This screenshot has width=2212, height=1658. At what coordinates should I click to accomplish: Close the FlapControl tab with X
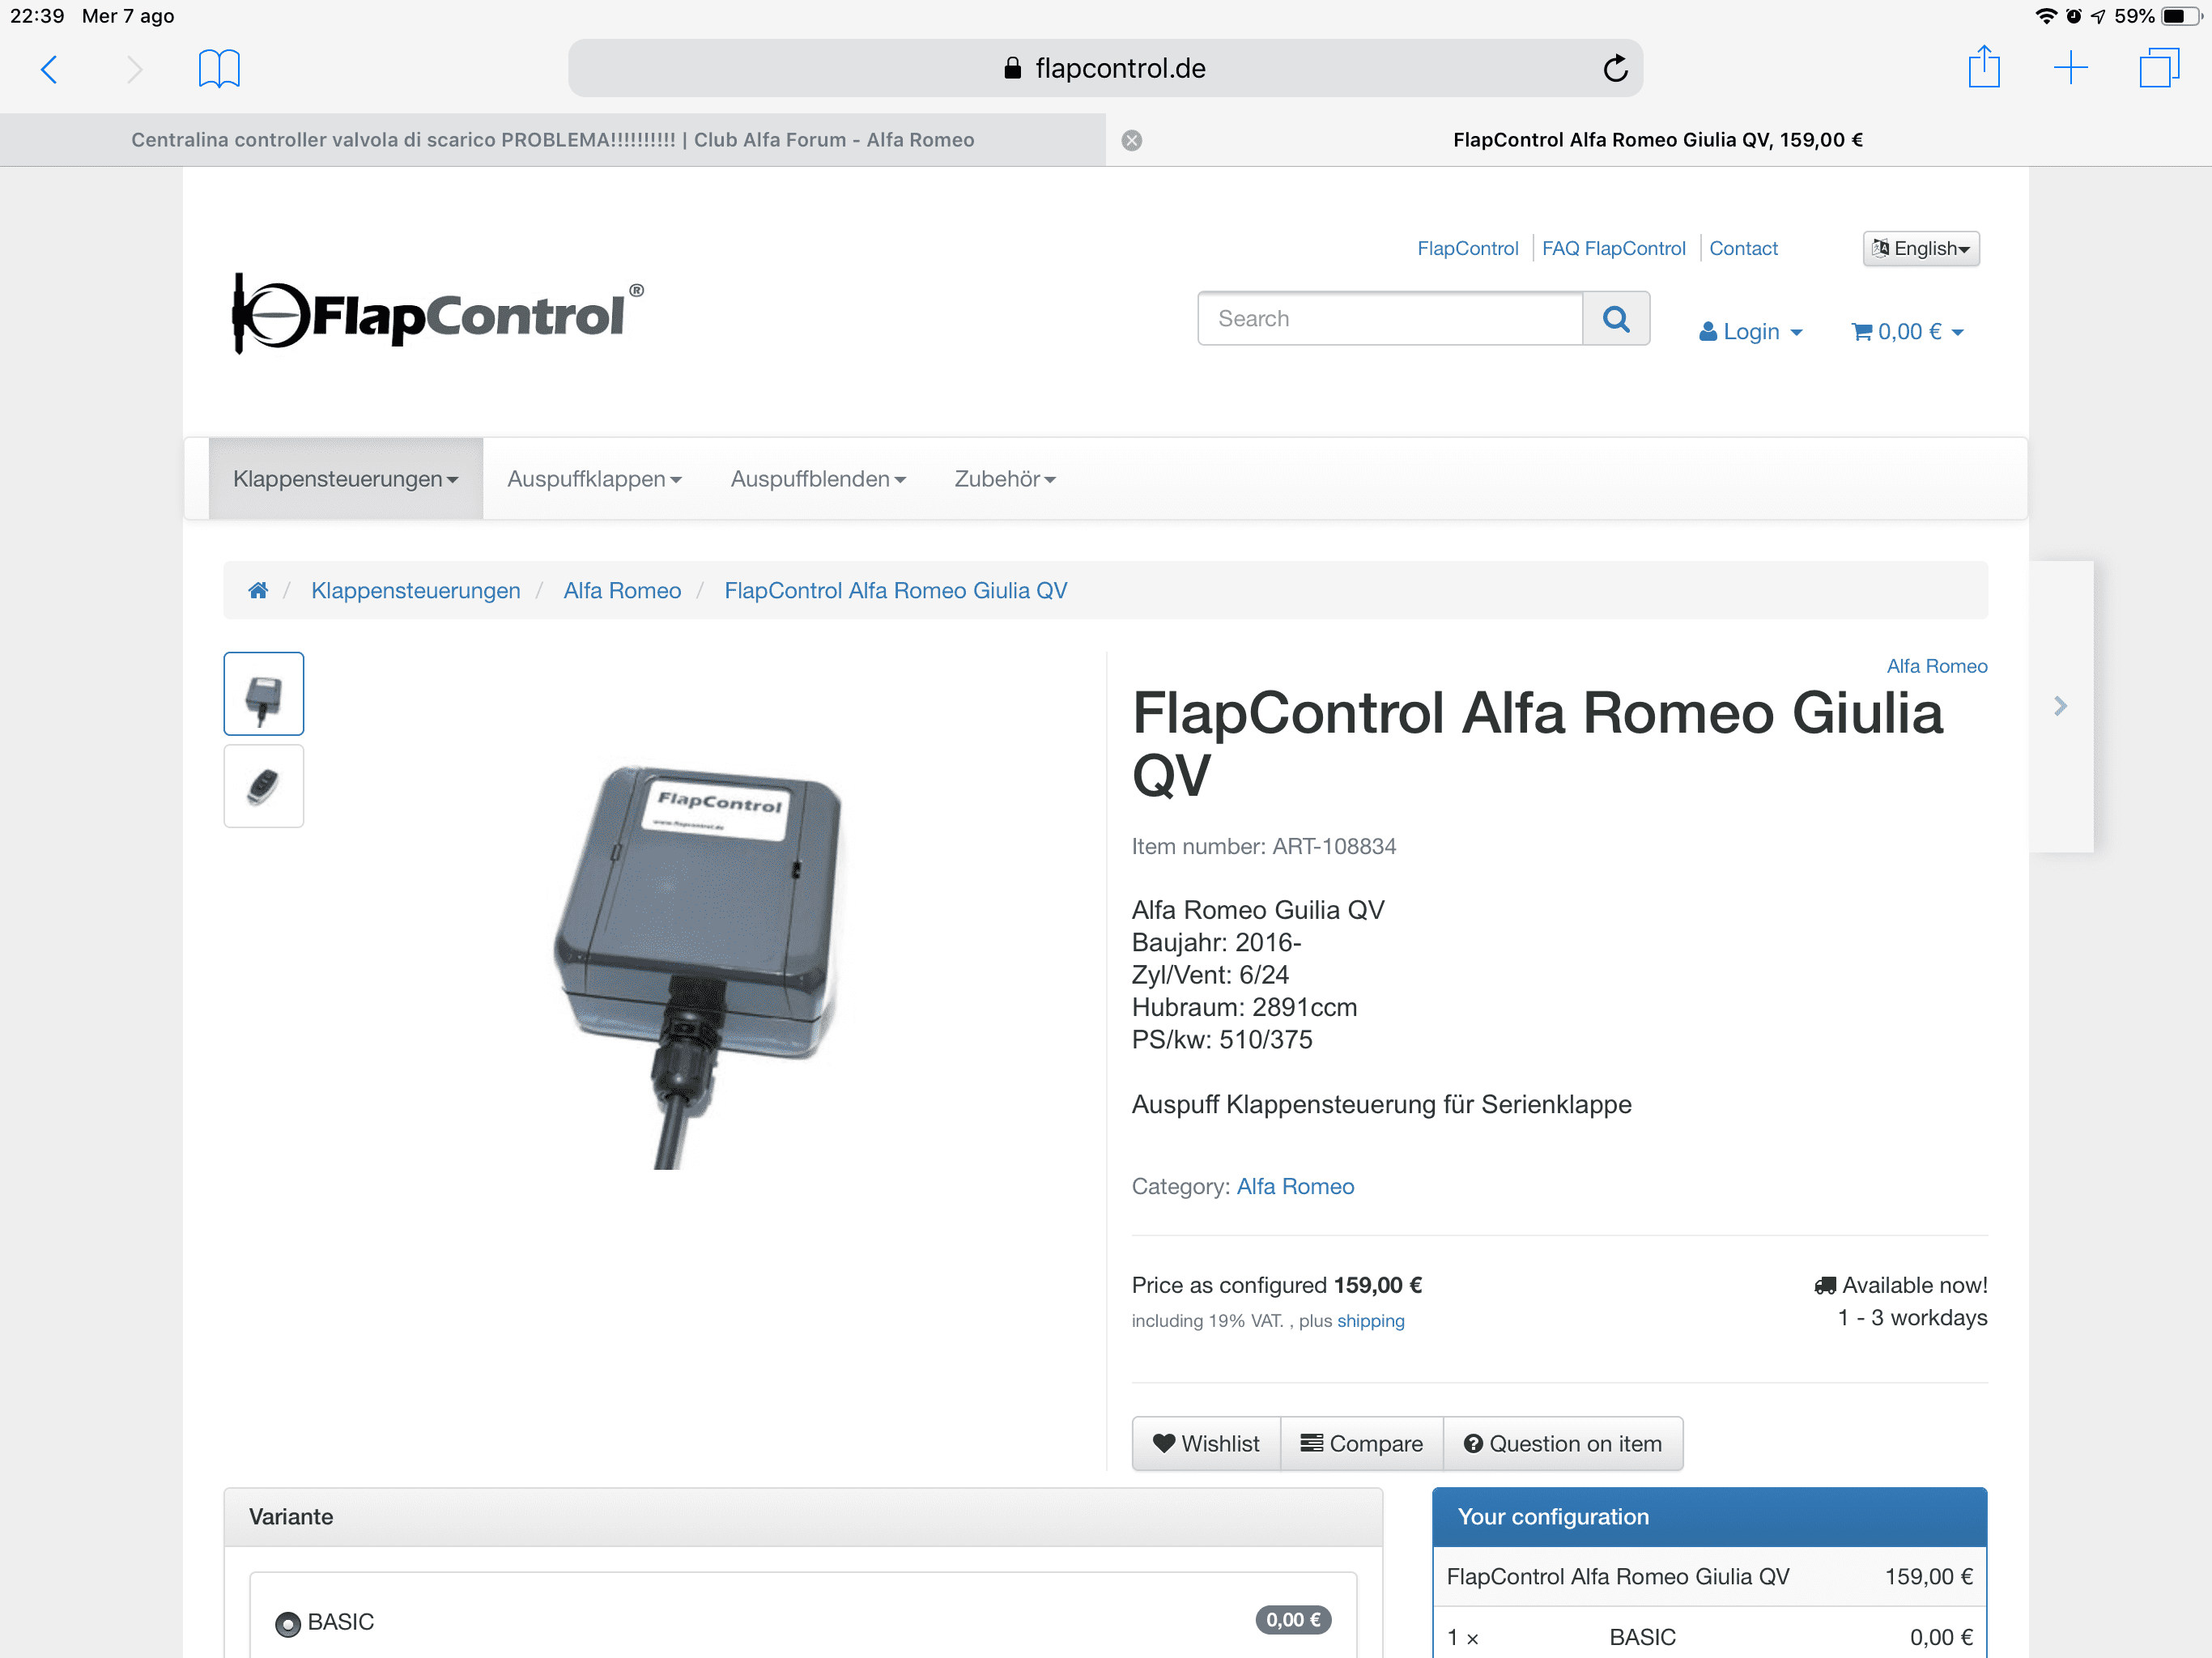[1132, 140]
